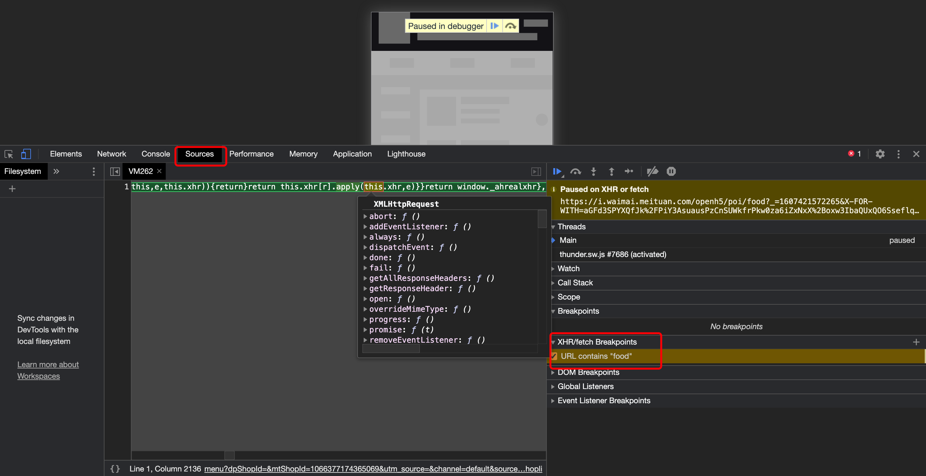Image resolution: width=926 pixels, height=476 pixels.
Task: Hide the debugger sidebar icon
Action: tap(536, 172)
